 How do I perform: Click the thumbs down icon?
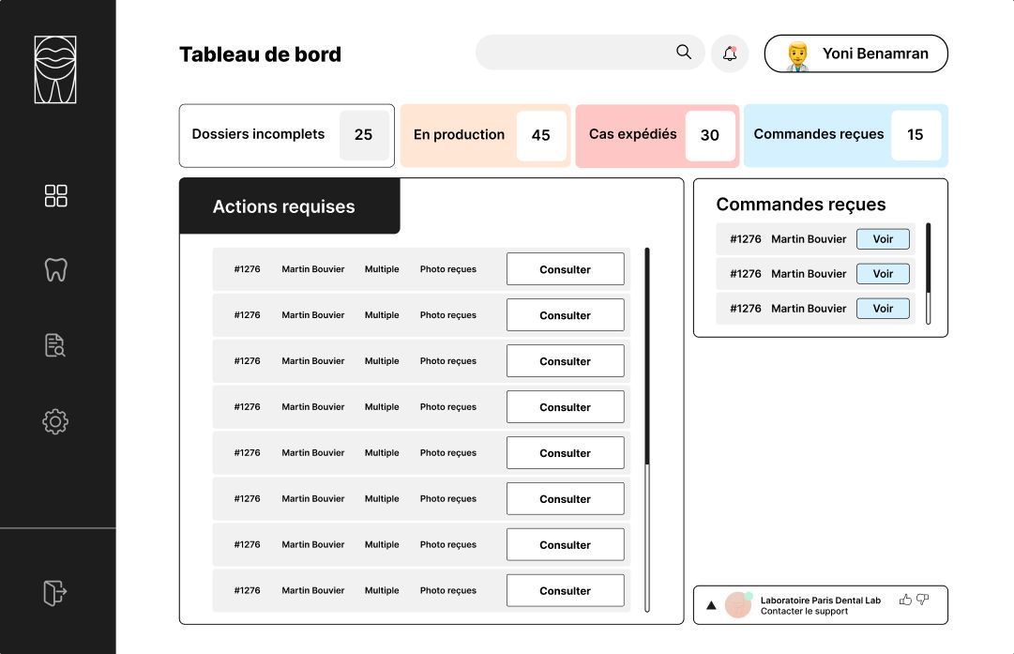pyautogui.click(x=923, y=600)
